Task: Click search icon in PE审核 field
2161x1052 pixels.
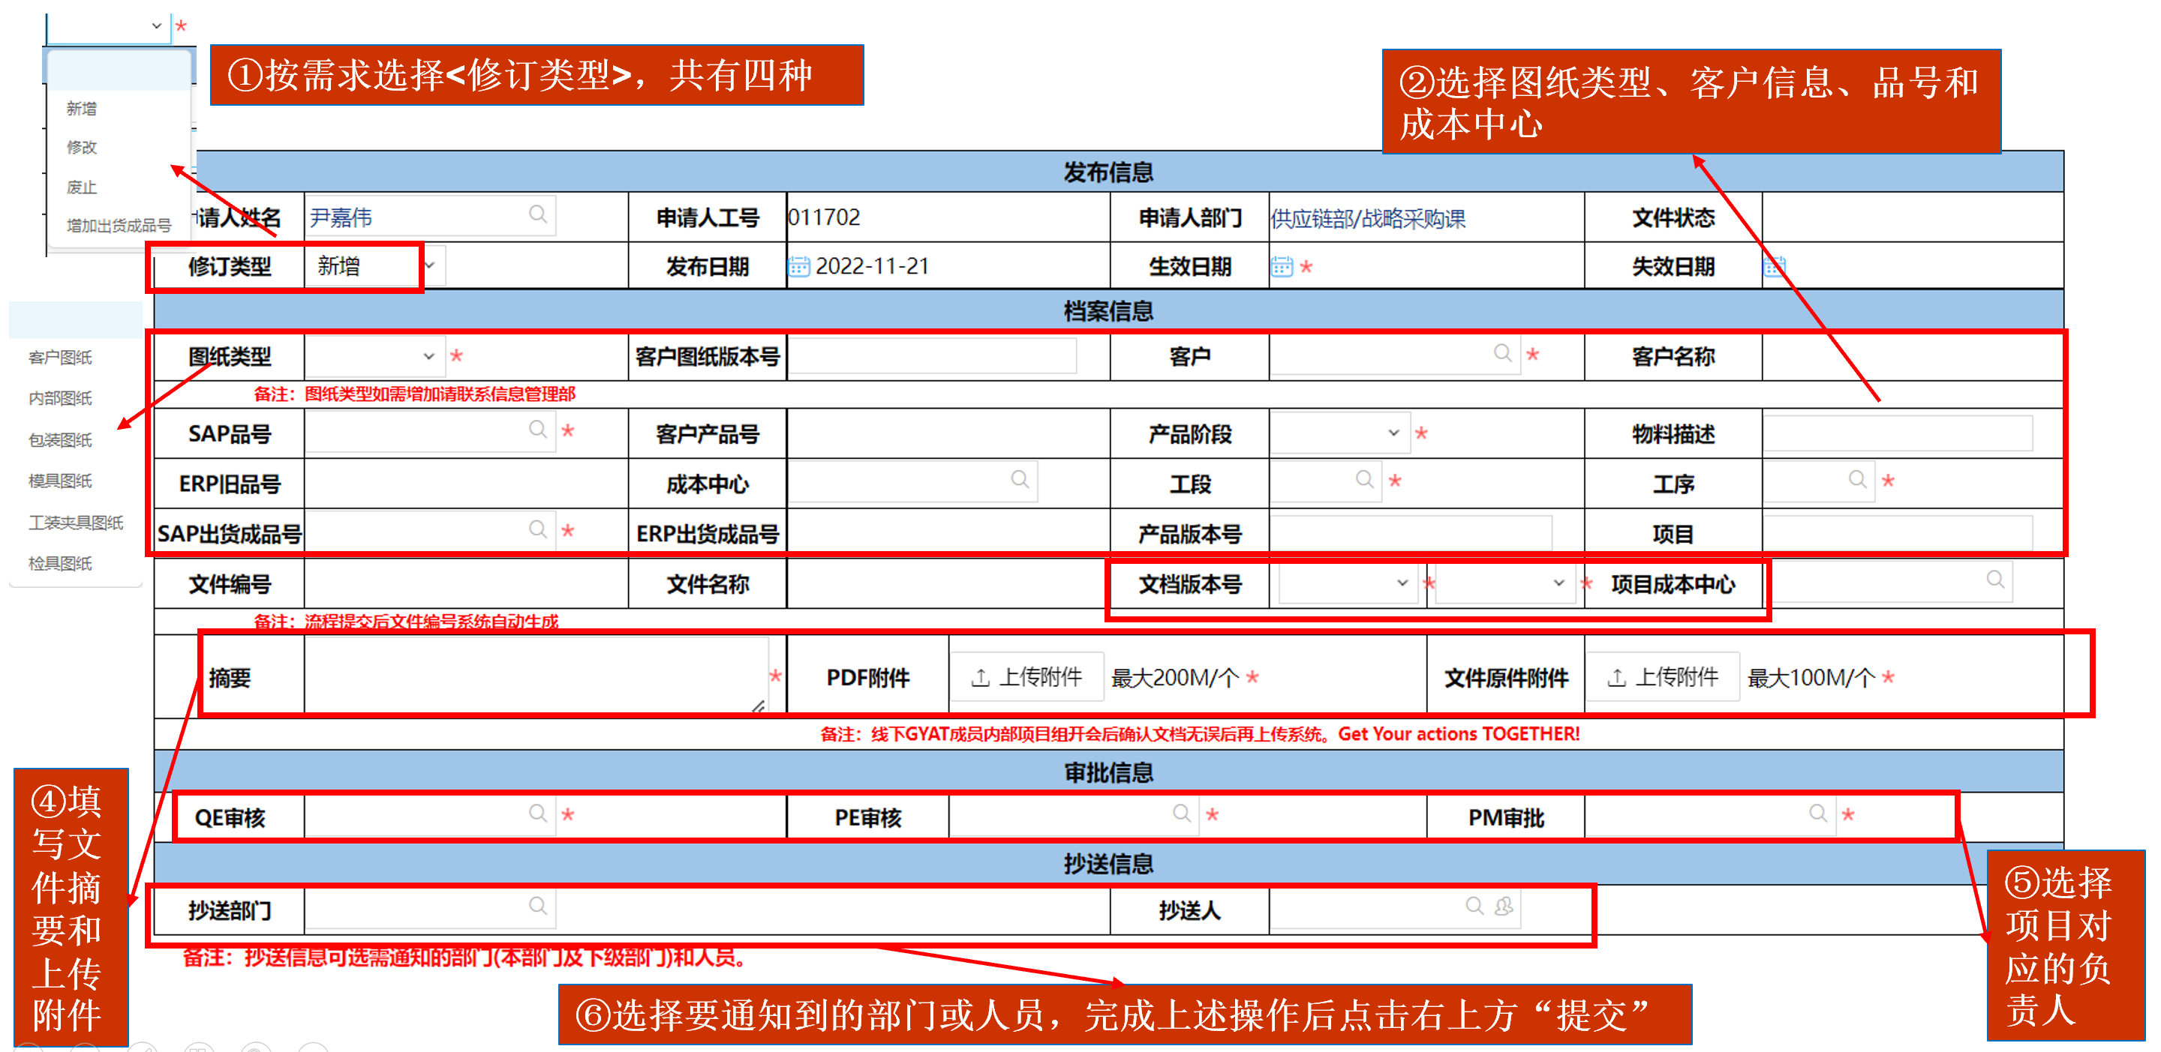Action: point(1182,814)
